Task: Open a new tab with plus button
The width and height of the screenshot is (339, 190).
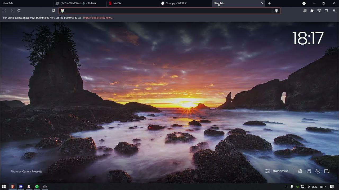Action: 269,3
